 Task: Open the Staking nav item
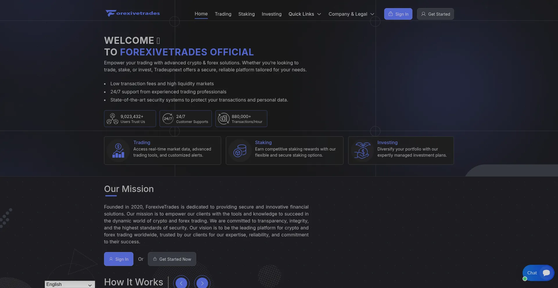[x=246, y=14]
